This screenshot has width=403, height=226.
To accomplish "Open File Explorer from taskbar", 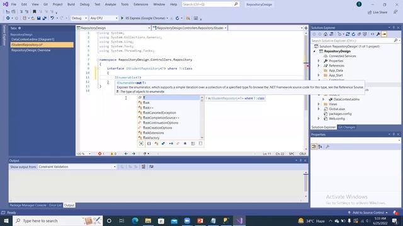I will click(x=148, y=220).
